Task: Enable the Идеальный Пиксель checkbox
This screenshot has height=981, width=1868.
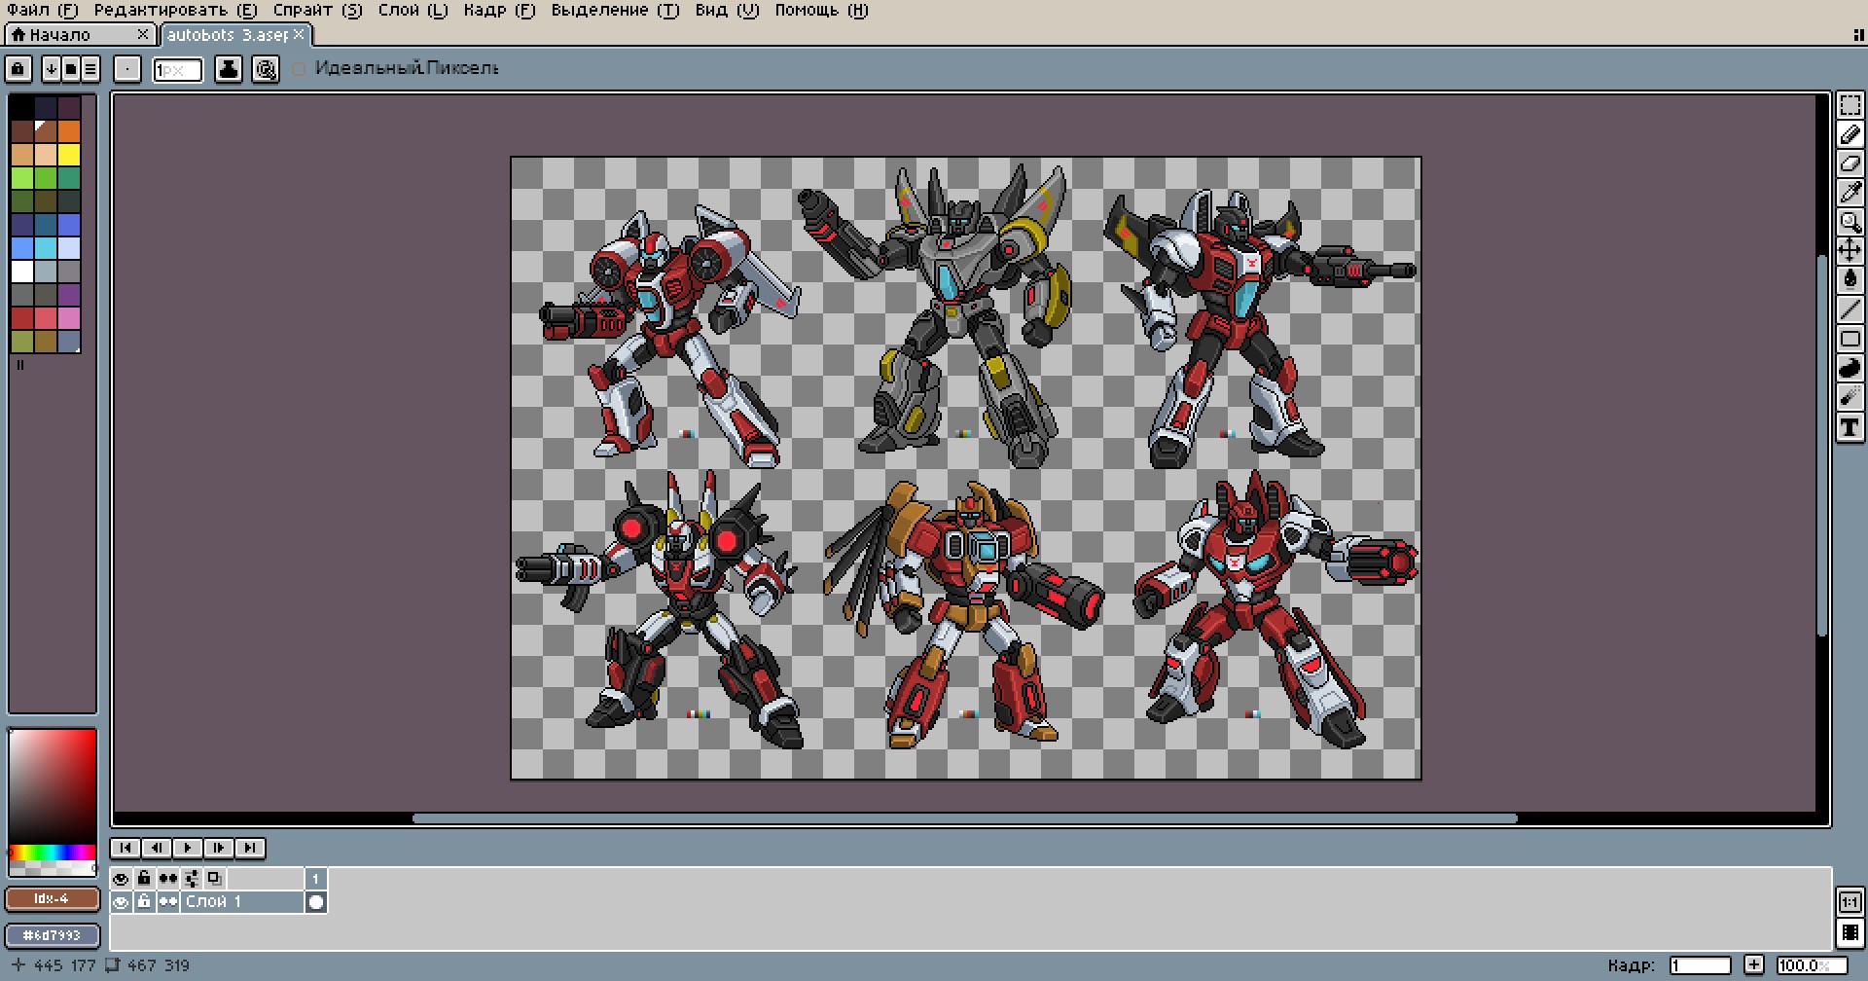Action: tap(300, 69)
